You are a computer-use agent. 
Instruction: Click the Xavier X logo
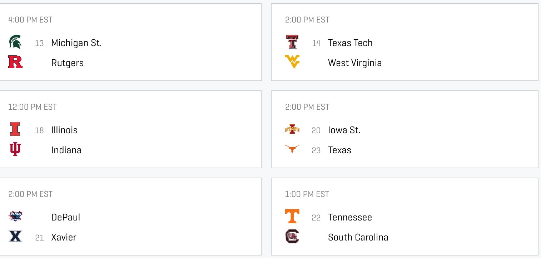point(15,236)
